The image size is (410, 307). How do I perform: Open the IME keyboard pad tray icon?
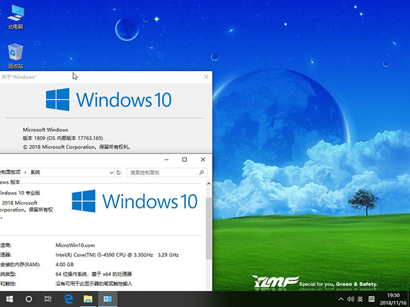coord(372,299)
